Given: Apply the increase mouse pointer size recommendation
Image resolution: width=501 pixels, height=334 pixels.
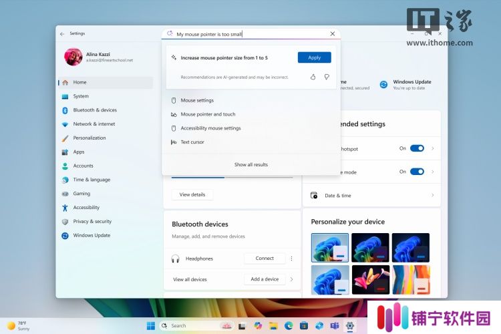Looking at the screenshot, I should pos(315,57).
